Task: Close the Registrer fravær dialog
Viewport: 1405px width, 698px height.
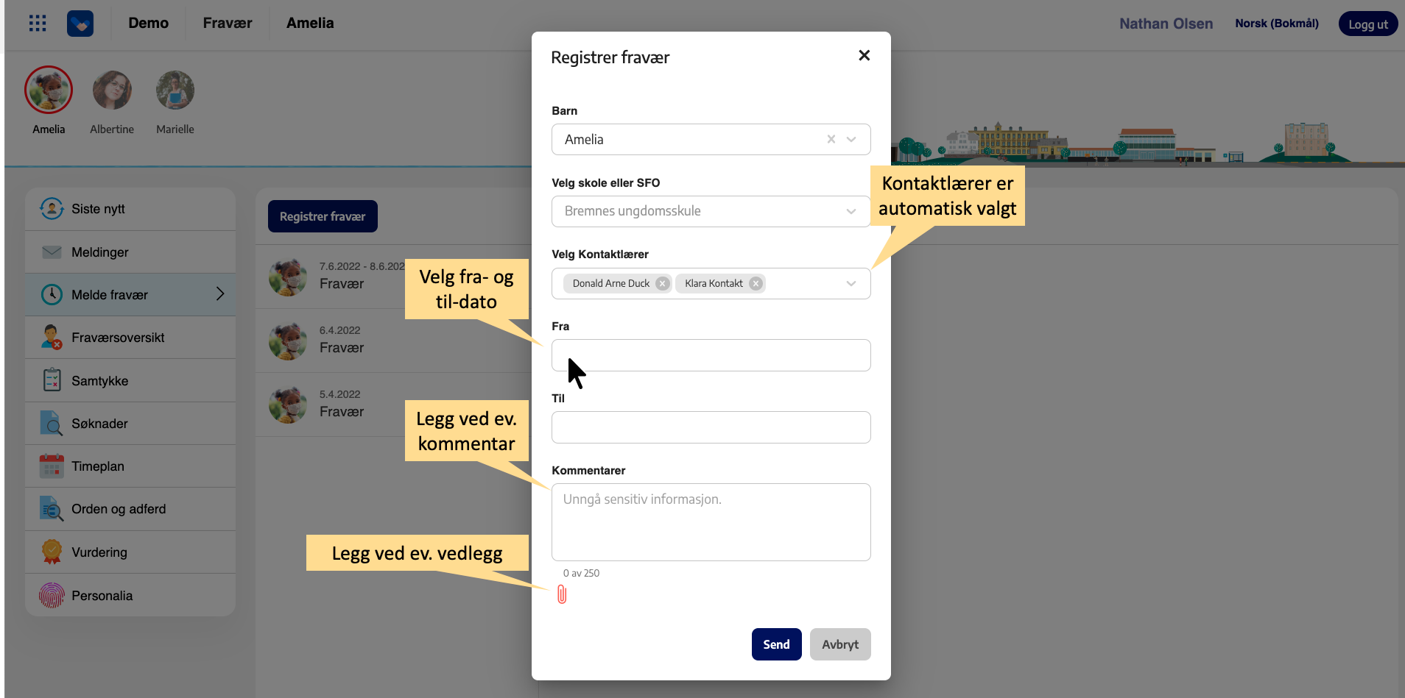Action: point(865,56)
